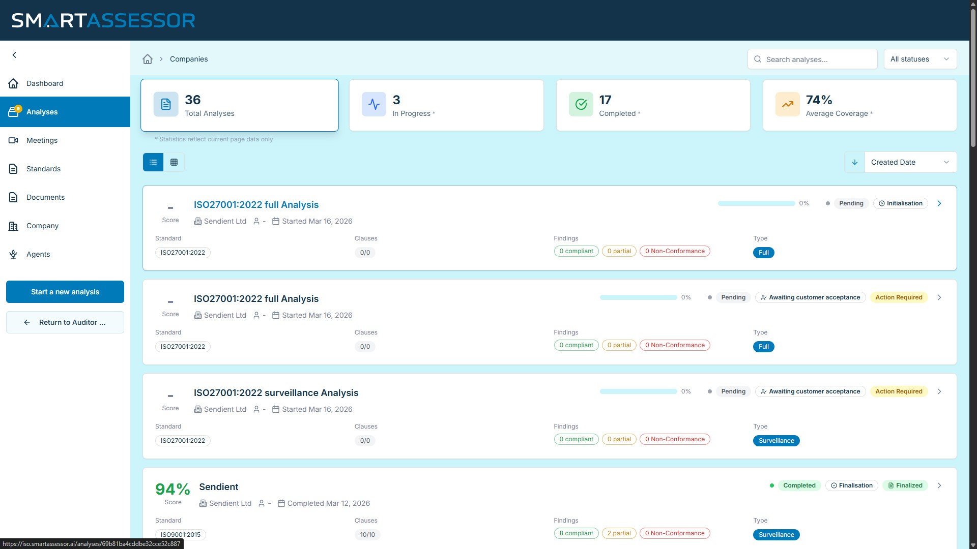Image resolution: width=977 pixels, height=549 pixels.
Task: Switch to list view
Action: 153,162
